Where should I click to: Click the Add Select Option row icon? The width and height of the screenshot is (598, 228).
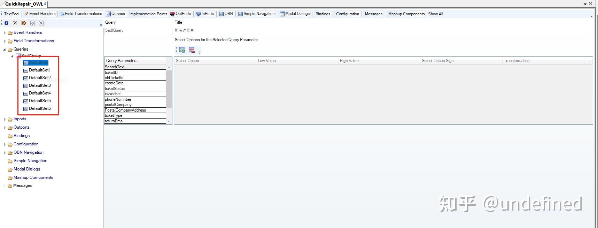coord(182,50)
